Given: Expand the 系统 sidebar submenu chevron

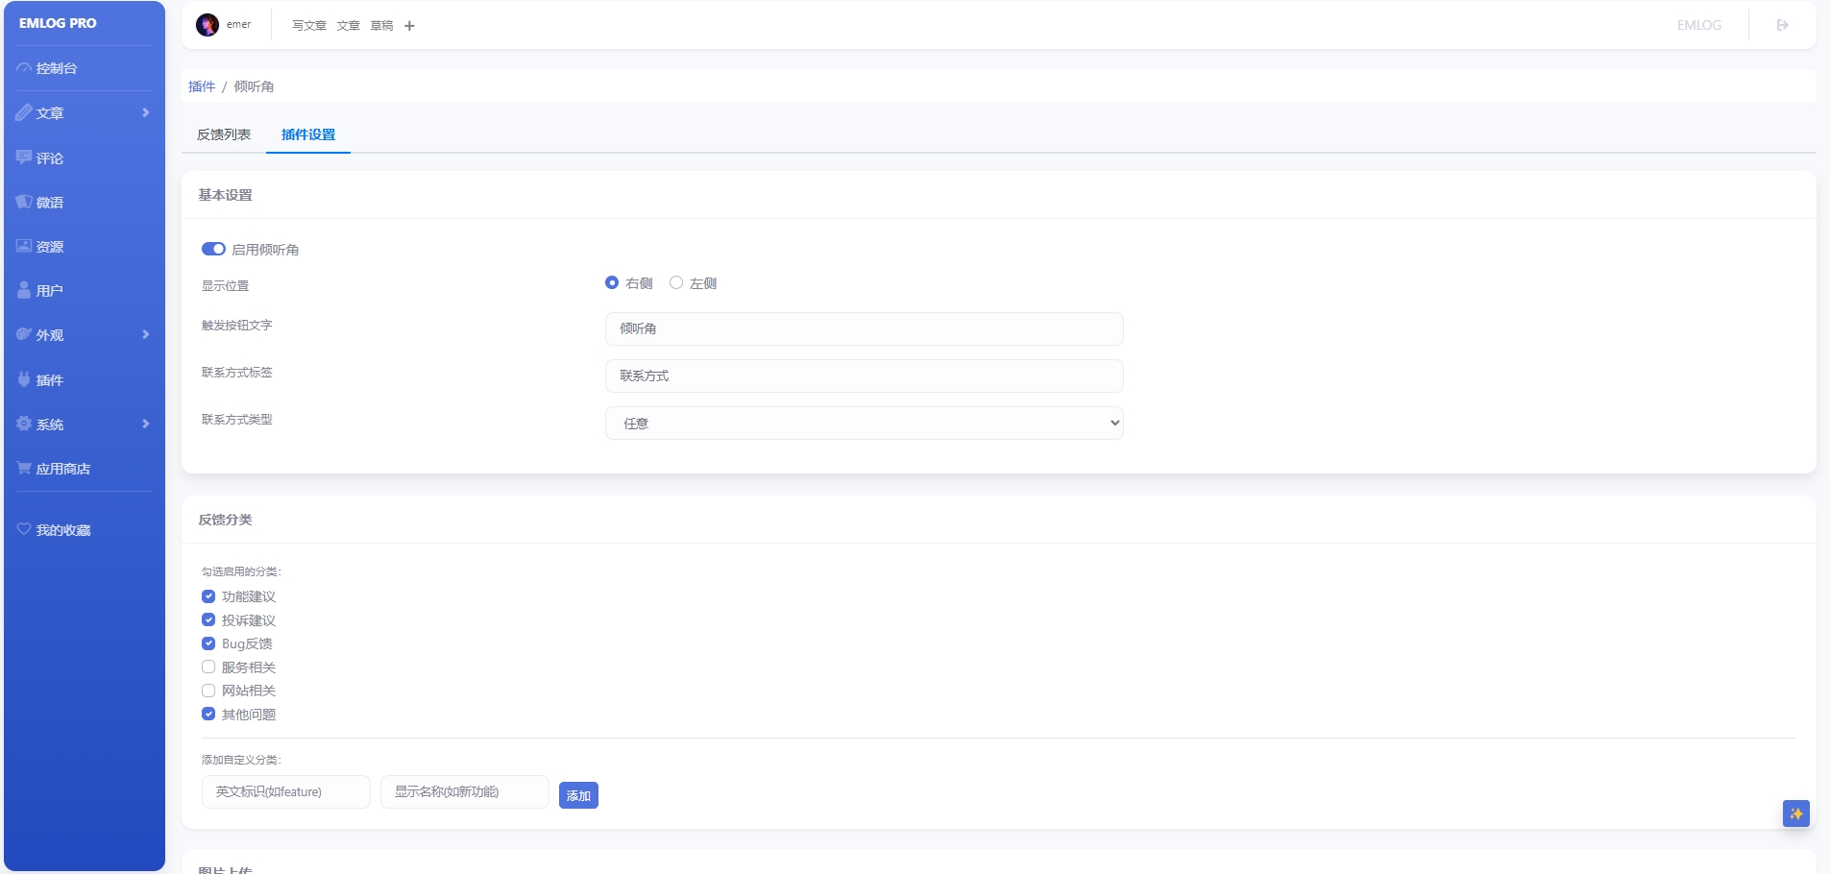Looking at the screenshot, I should [146, 424].
